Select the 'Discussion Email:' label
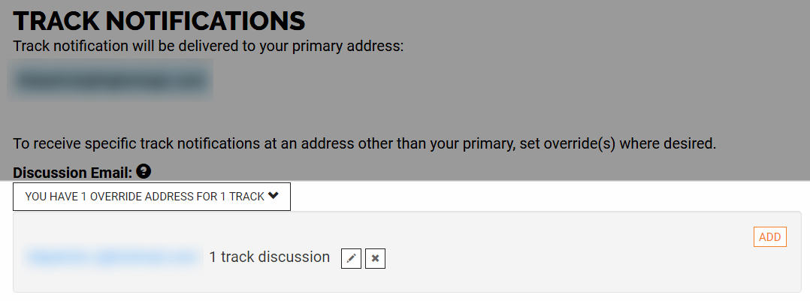The width and height of the screenshot is (810, 301). [x=73, y=173]
